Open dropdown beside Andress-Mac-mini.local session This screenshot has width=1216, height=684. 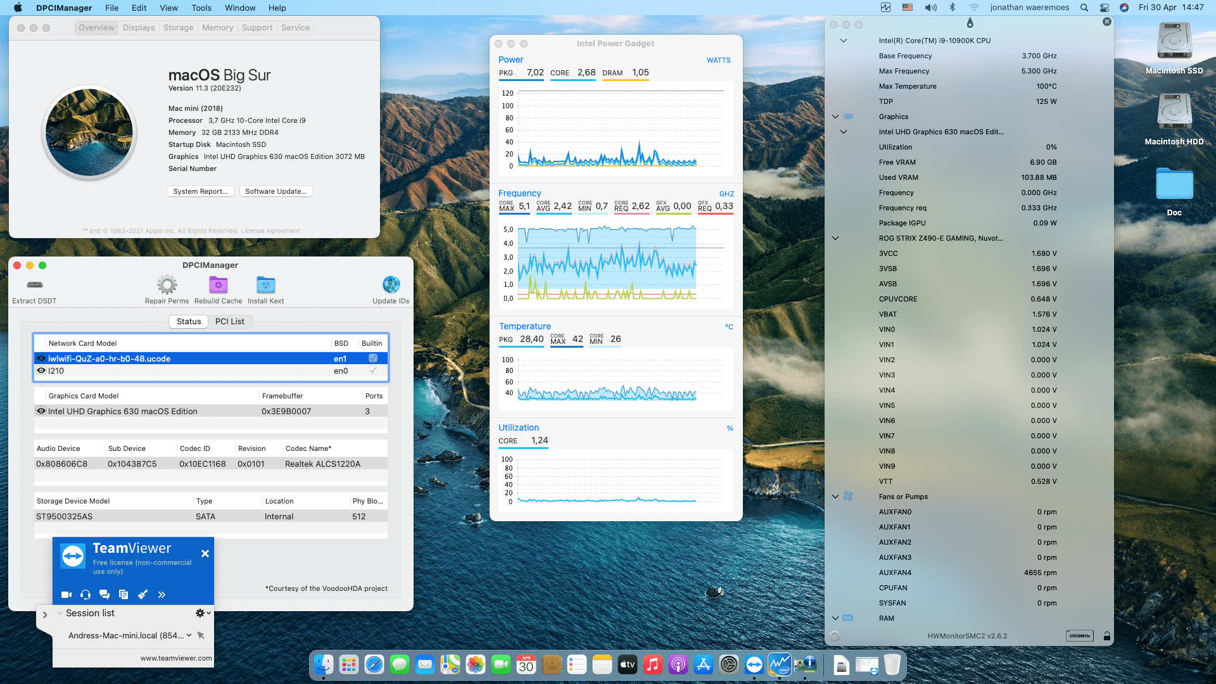(x=189, y=635)
